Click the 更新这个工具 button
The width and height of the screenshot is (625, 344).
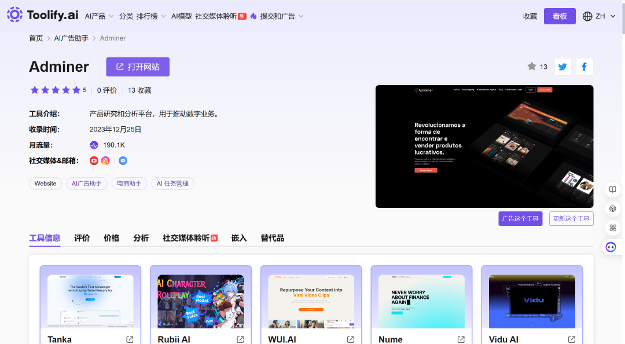pos(571,219)
